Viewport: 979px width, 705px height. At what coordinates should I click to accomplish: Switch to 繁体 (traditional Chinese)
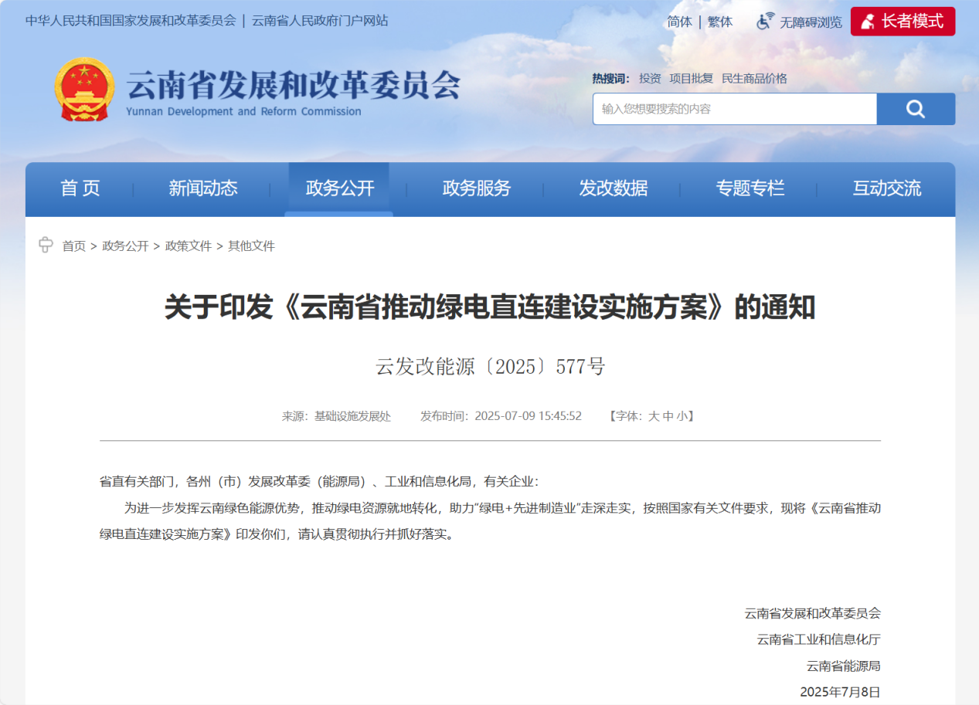(719, 22)
